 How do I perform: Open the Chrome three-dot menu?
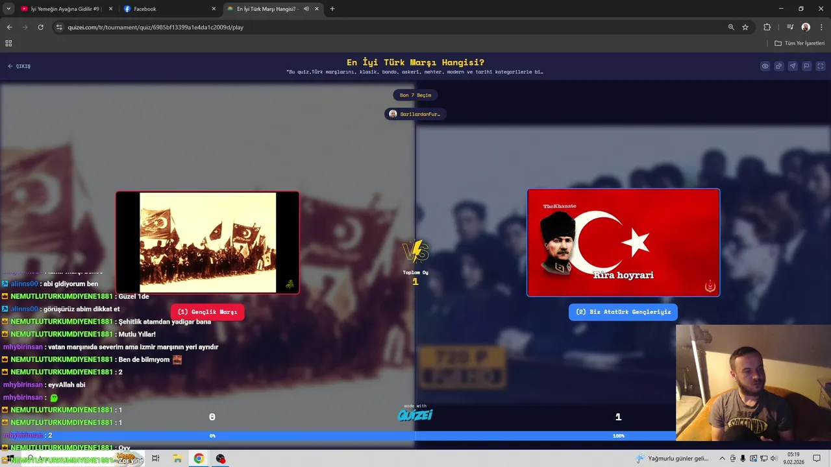pos(820,27)
